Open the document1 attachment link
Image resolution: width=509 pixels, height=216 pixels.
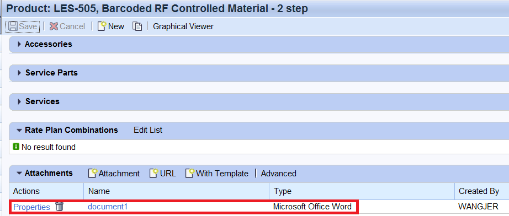[108, 206]
